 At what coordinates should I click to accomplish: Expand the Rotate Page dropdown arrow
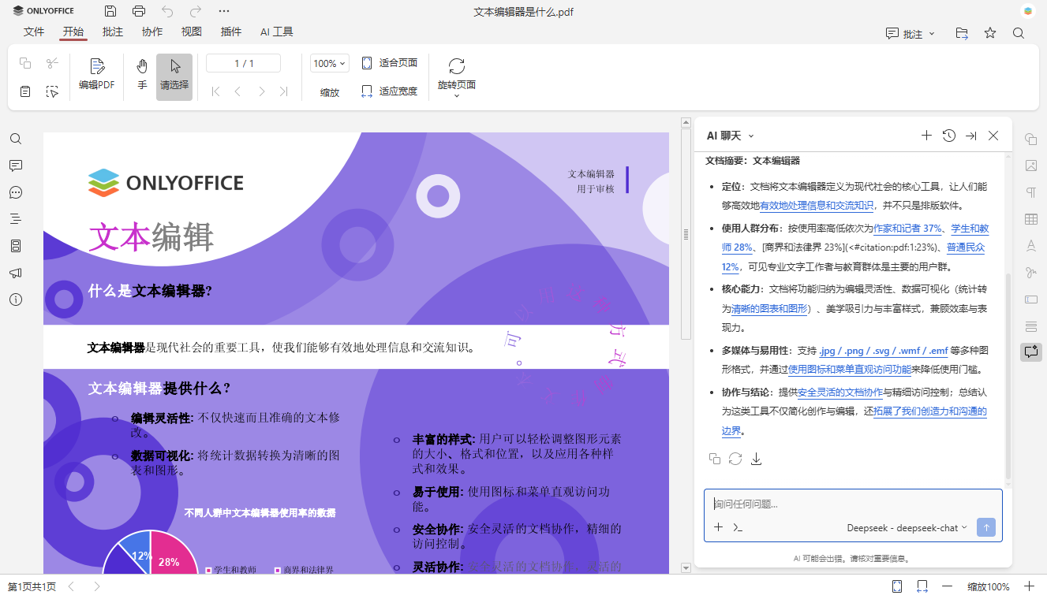pos(457,95)
